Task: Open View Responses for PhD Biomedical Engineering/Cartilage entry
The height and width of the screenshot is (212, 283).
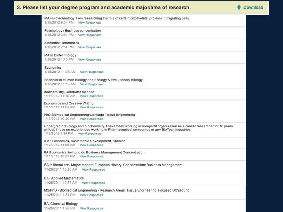Action: click(91, 119)
